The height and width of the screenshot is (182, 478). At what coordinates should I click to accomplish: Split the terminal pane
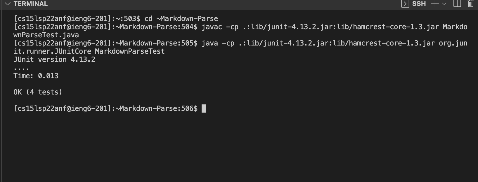click(x=457, y=4)
